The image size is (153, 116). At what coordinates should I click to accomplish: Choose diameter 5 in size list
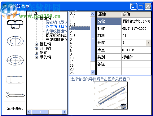tap(80, 47)
